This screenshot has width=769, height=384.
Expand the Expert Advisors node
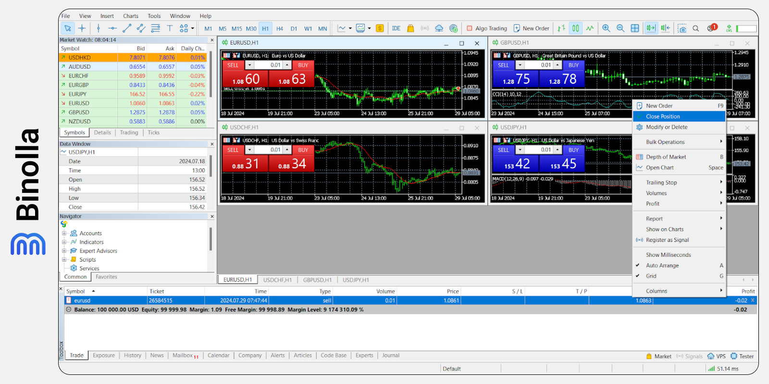point(64,251)
